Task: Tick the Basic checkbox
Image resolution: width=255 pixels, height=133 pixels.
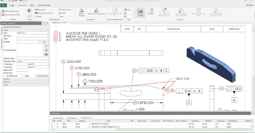Action: point(23,76)
